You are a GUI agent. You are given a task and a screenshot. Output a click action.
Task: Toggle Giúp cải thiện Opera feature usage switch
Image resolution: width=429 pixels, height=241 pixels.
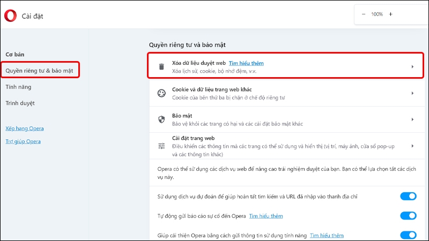coord(408,235)
